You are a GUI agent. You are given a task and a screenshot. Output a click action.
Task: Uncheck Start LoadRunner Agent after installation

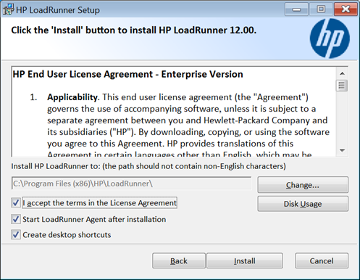(x=16, y=219)
